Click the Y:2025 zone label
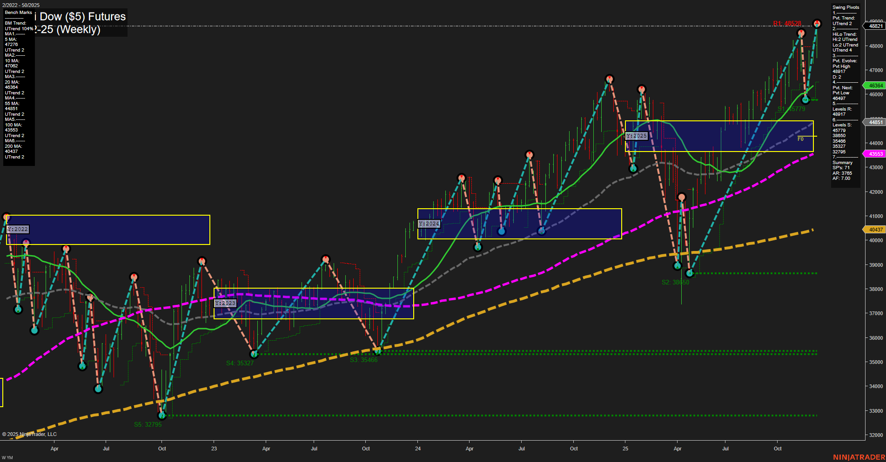 point(636,136)
